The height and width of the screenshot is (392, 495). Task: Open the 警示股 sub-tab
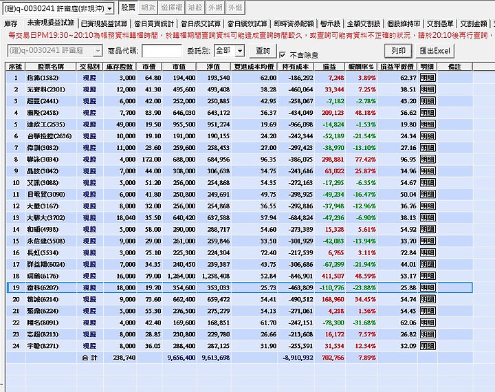coord(330,23)
